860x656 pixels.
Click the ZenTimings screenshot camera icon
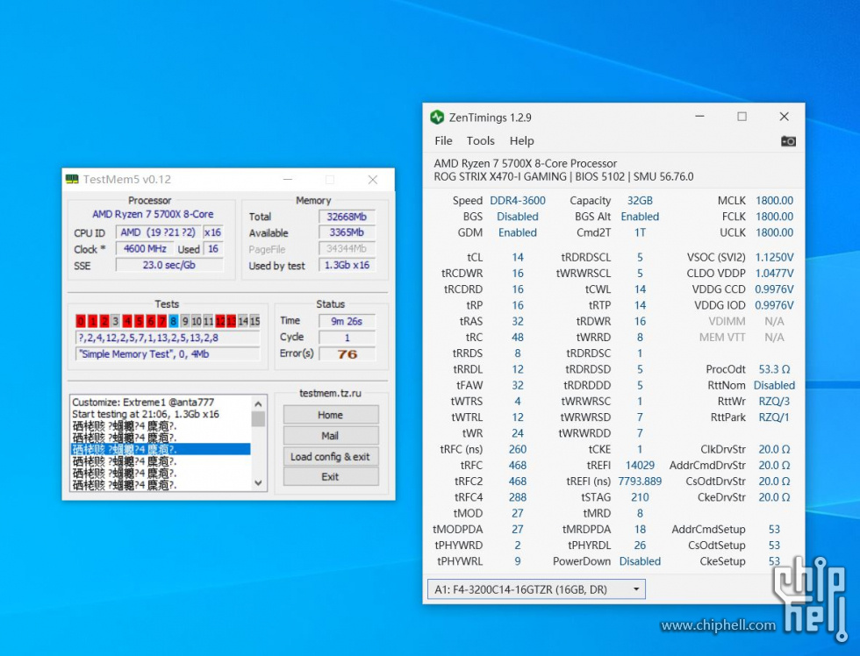tap(788, 141)
